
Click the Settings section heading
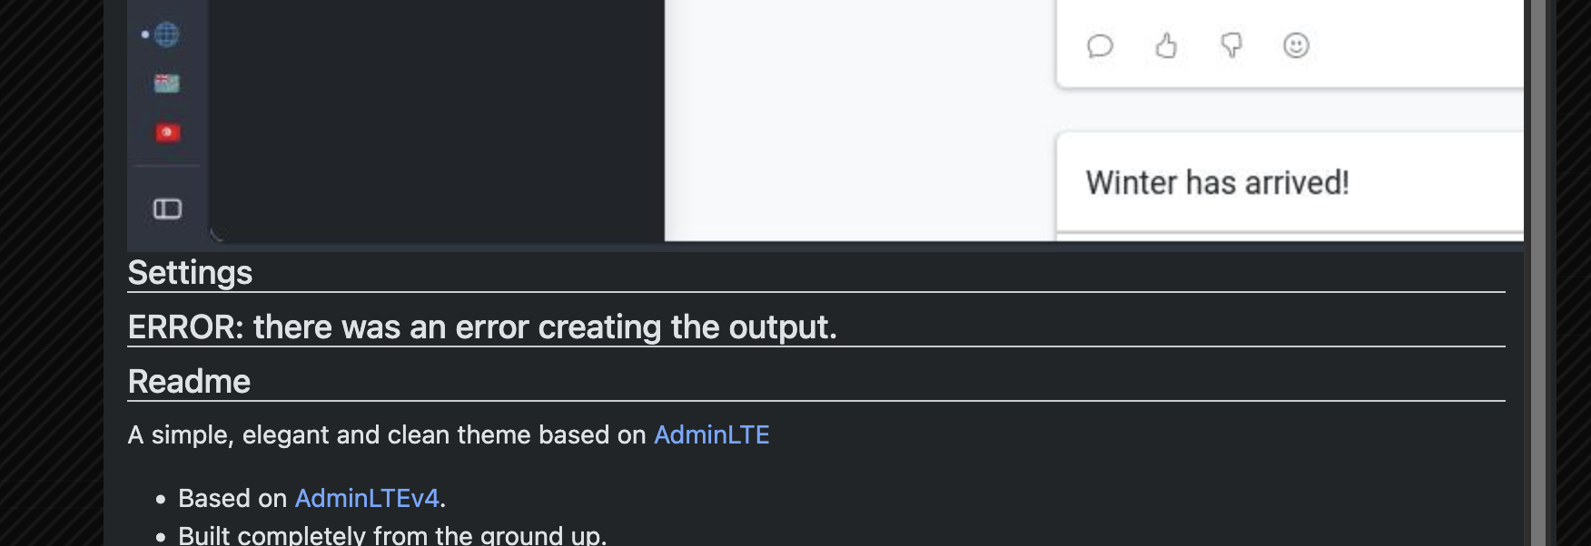(190, 273)
